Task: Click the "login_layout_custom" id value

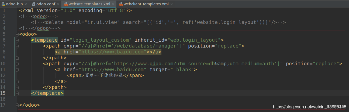Action: click(101, 40)
